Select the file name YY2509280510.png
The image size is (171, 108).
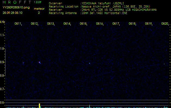pos(16,7)
